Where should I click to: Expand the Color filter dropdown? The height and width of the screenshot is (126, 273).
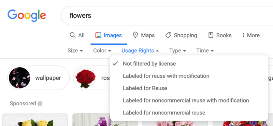click(102, 51)
